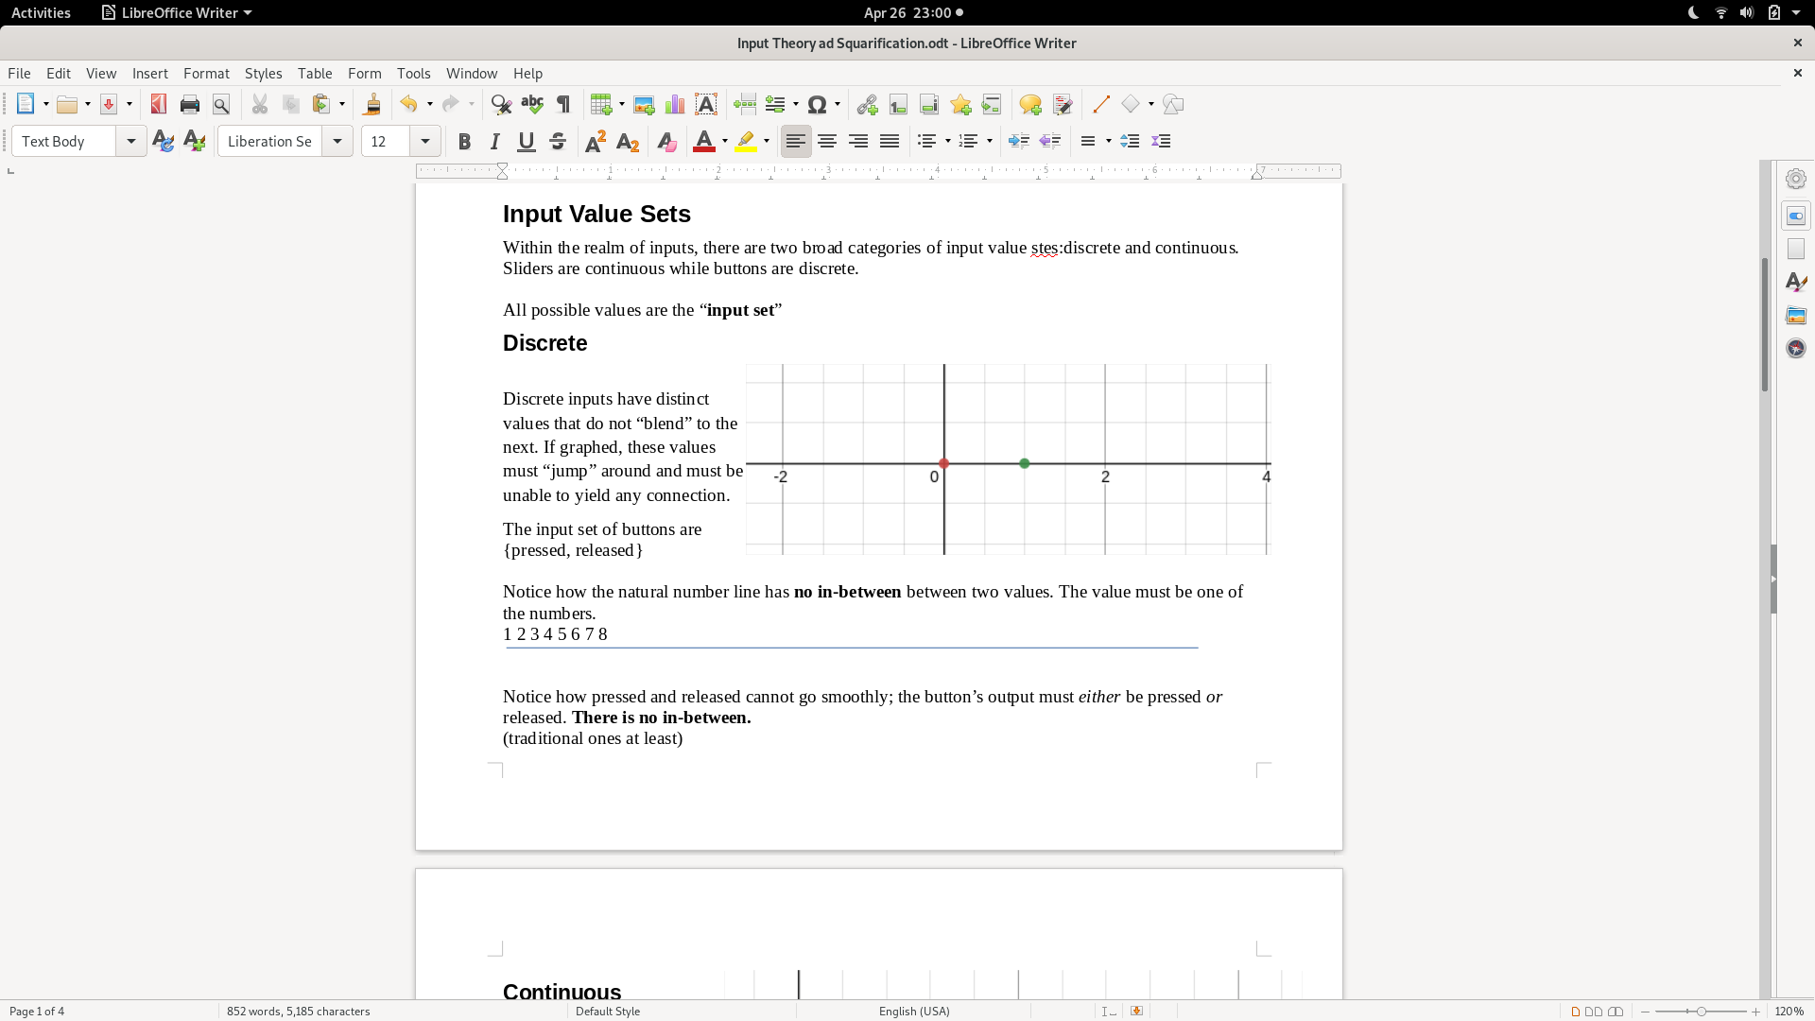Toggle Underline formatting
The height and width of the screenshot is (1021, 1815).
pyautogui.click(x=527, y=142)
